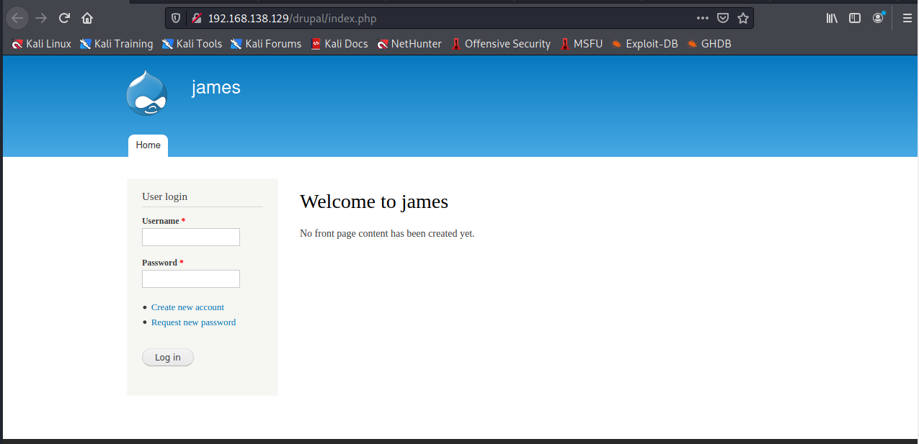Open the MSFU bookmark
The image size is (919, 444).
[581, 44]
